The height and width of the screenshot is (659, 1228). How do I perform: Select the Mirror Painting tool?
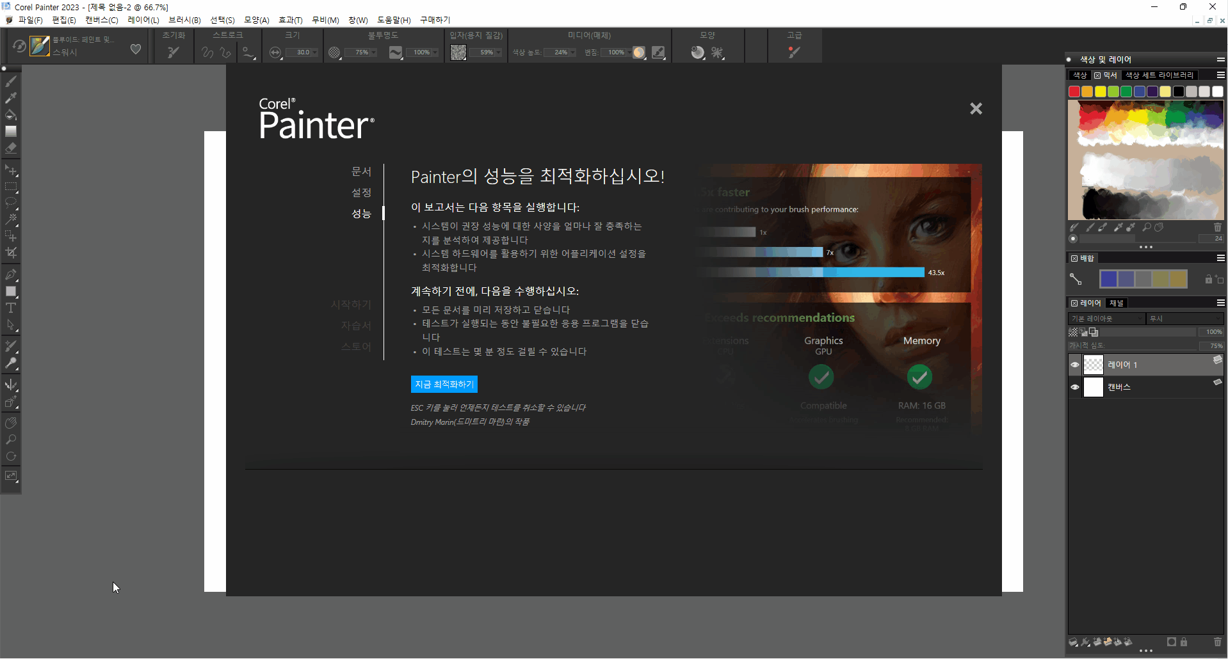[11, 385]
